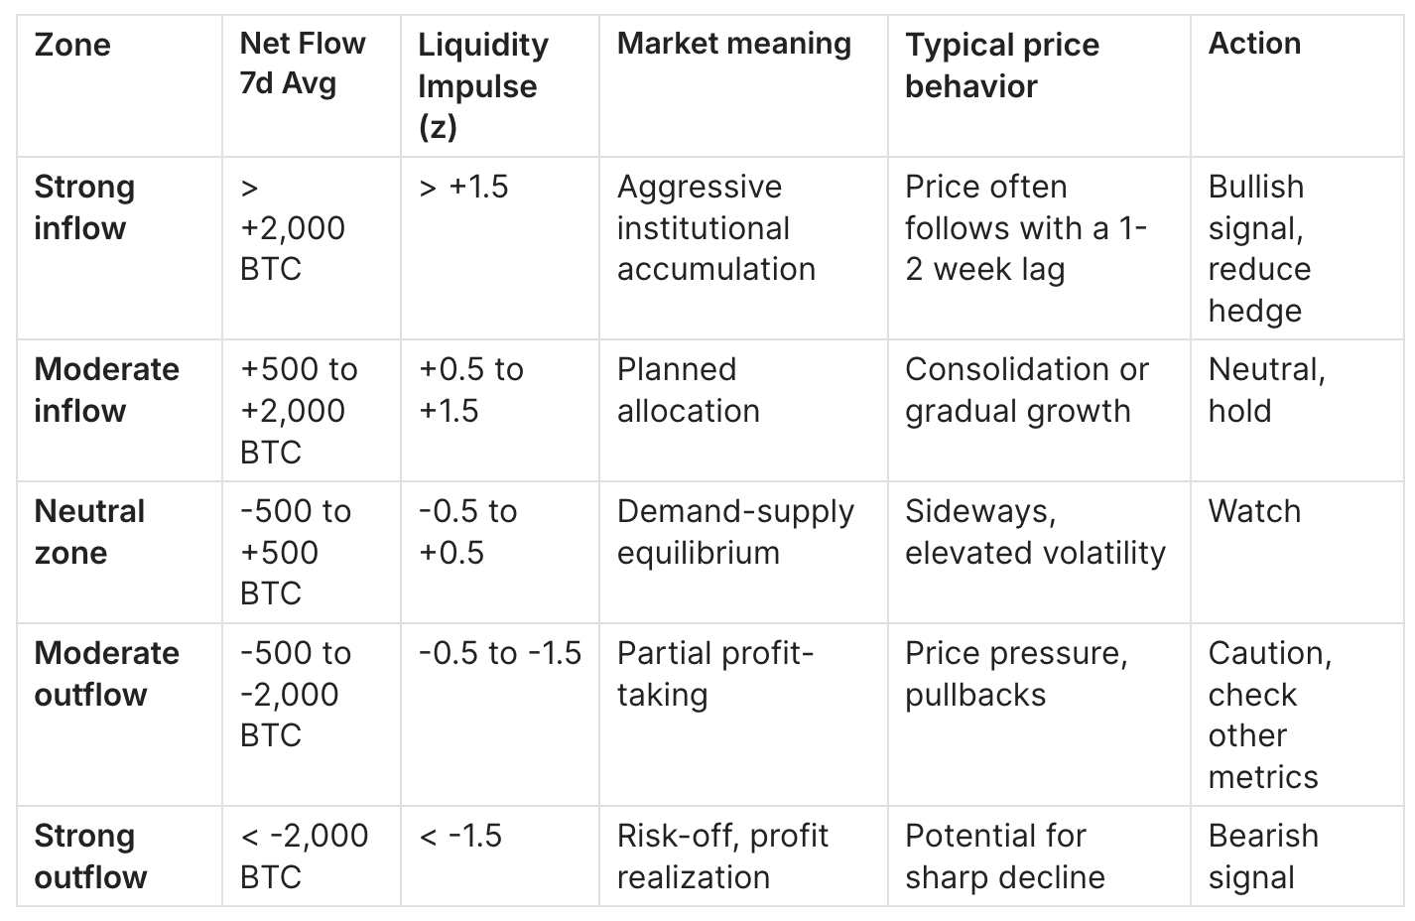The image size is (1415, 921).
Task: Click the Demand-supply equilibrium cell
Action: tap(735, 532)
